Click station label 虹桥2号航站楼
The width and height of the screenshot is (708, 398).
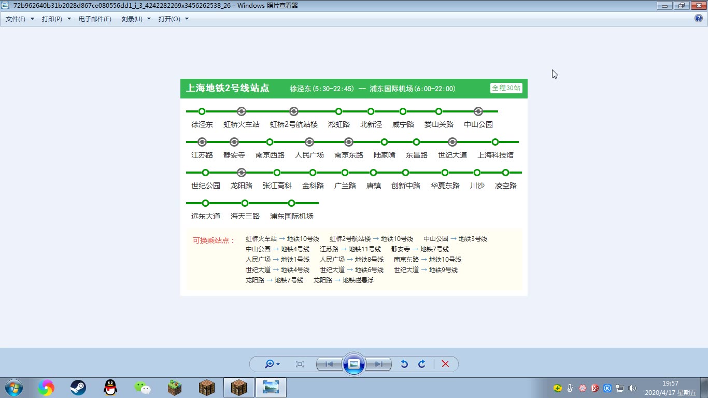[x=294, y=124]
